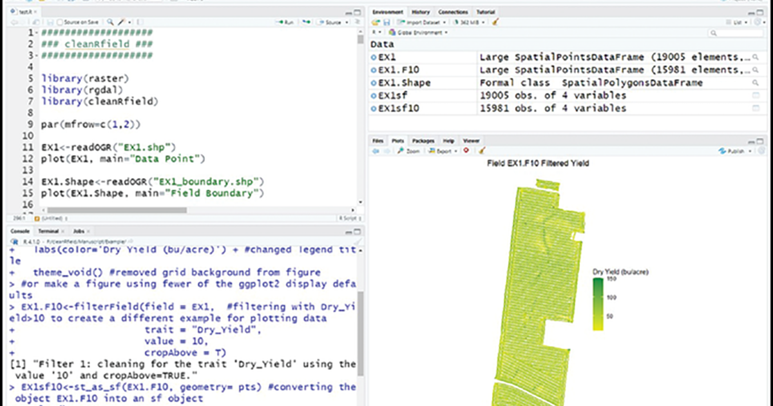
Task: Toggle the Source on Save checkbox
Action: tap(60, 22)
